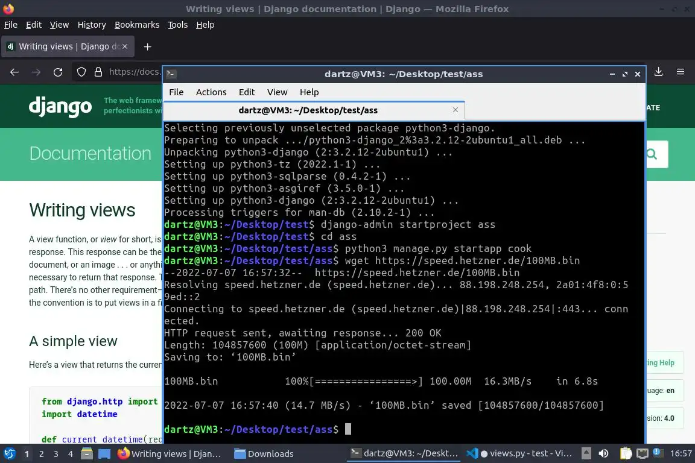Screen dimensions: 695x463
Task: Switch to virtual desktop 1
Action: coord(27,454)
